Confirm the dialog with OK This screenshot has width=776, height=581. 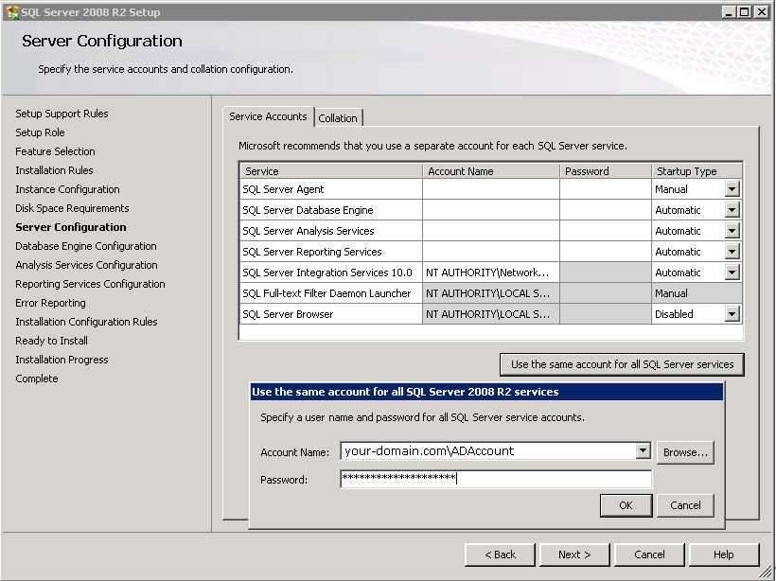pyautogui.click(x=626, y=505)
